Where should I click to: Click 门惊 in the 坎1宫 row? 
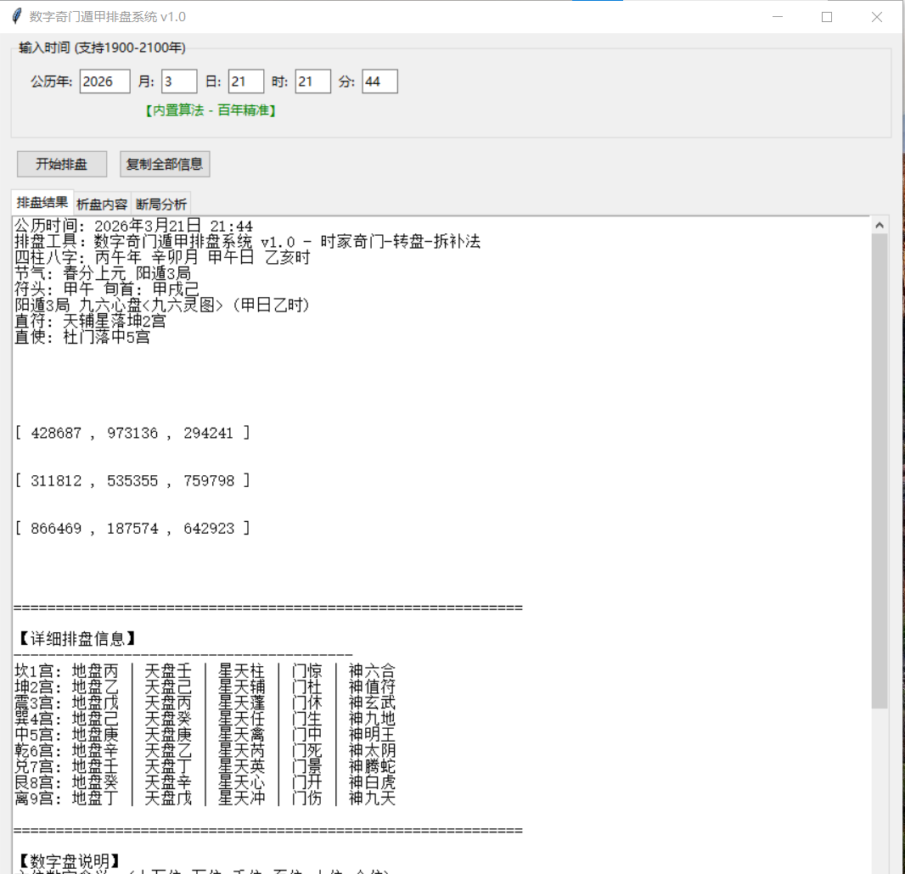[x=306, y=671]
